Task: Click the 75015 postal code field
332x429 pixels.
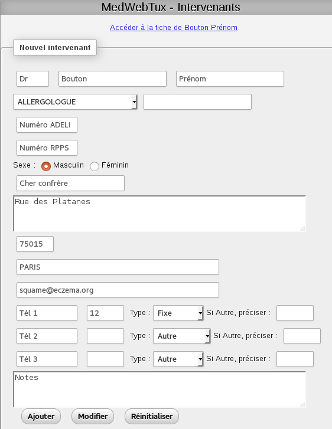Action: [35, 244]
